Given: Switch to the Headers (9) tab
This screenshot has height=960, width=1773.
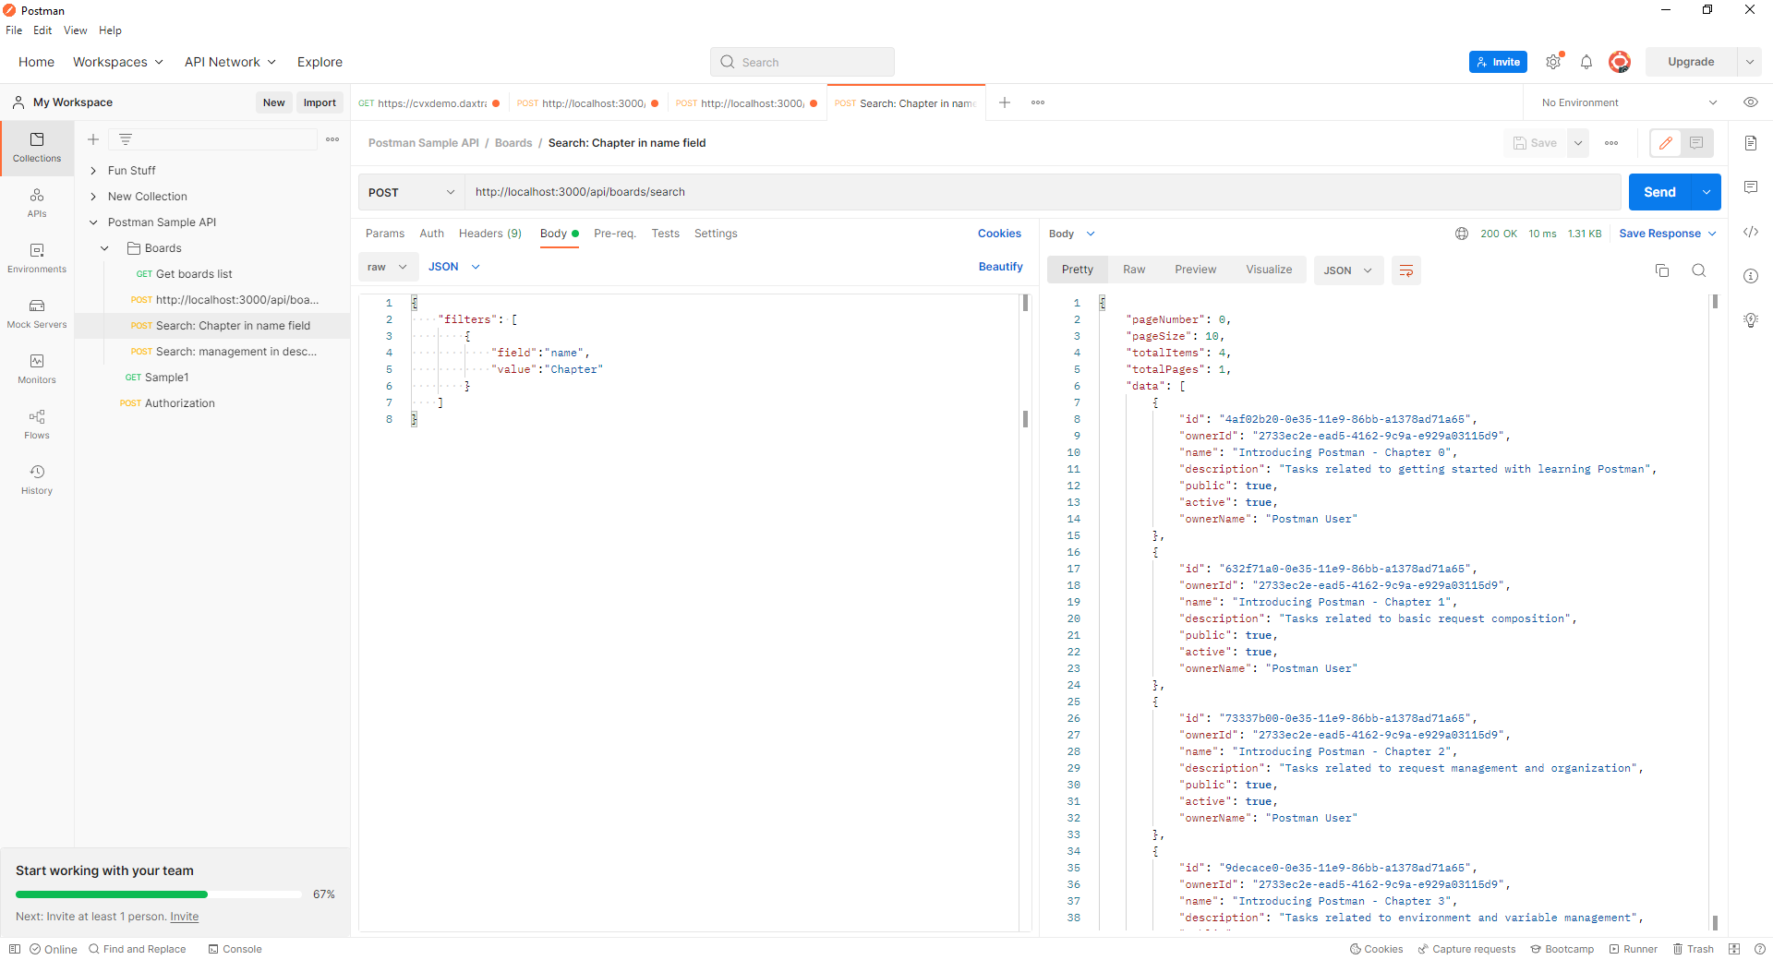Looking at the screenshot, I should click(x=490, y=234).
